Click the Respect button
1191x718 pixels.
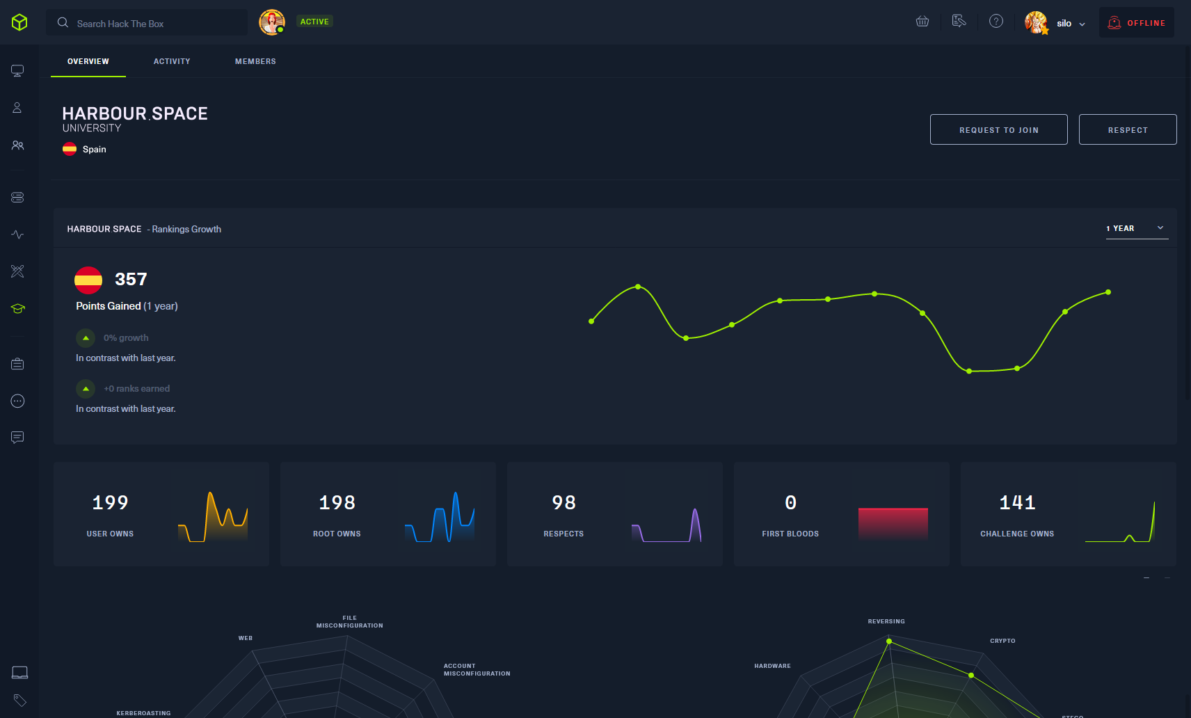click(1127, 129)
